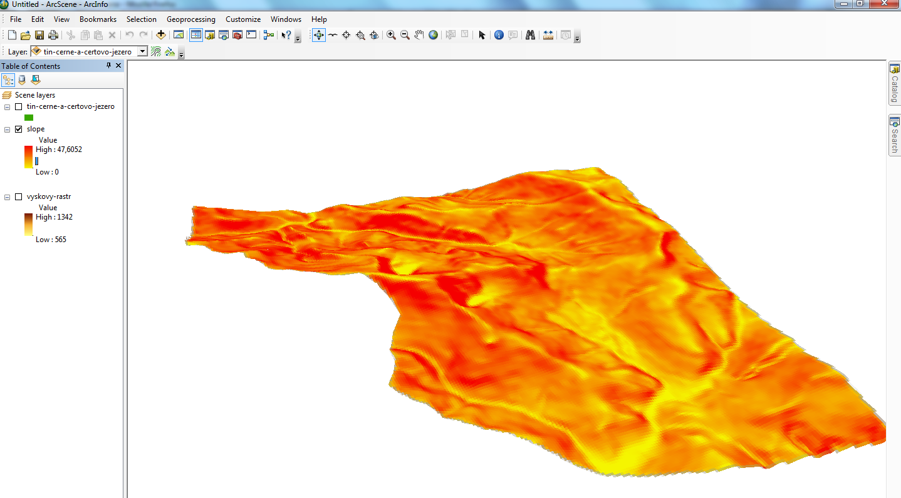The image size is (901, 498).
Task: Open Tools toolbar options dropdown arrow
Action: coord(577,37)
